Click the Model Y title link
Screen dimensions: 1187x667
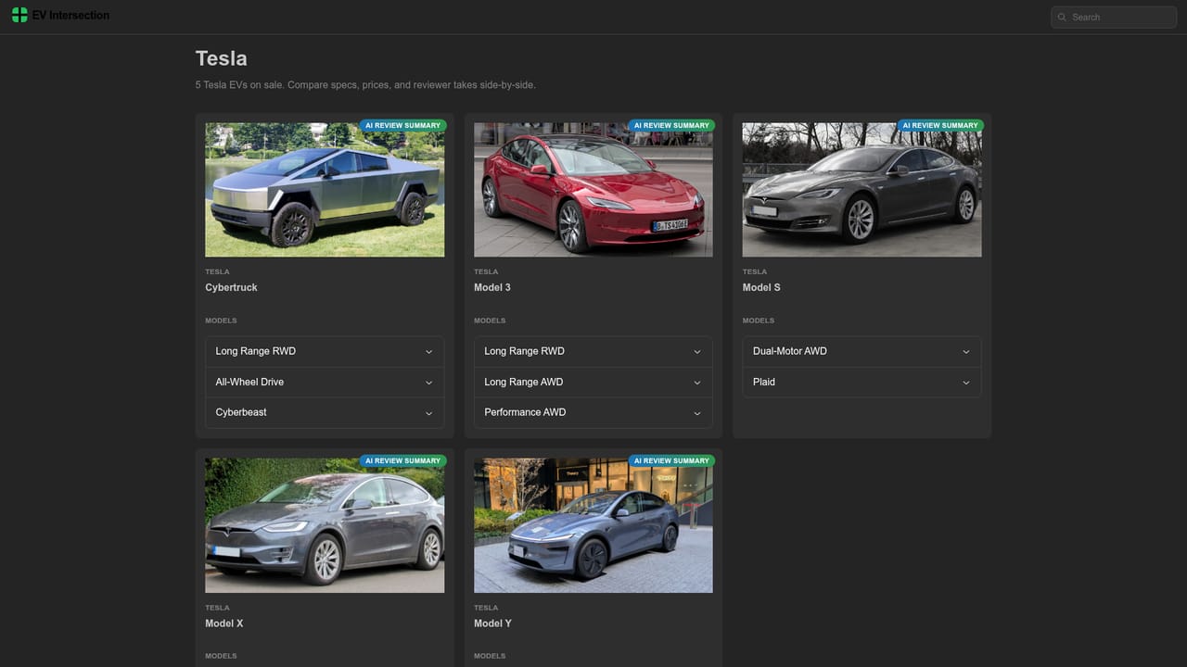pyautogui.click(x=492, y=623)
